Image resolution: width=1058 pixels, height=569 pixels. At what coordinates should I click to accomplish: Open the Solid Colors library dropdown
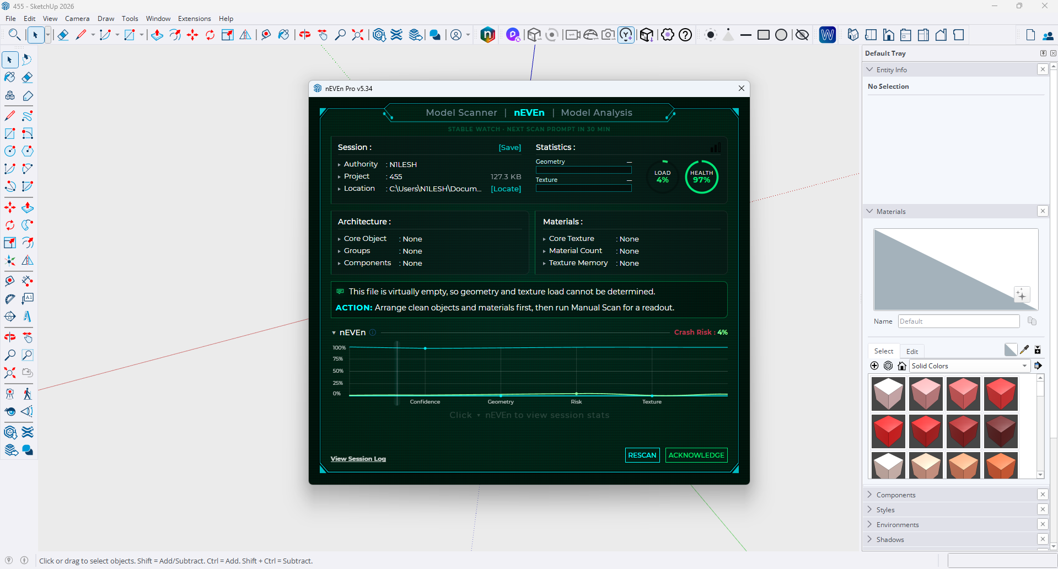(969, 366)
